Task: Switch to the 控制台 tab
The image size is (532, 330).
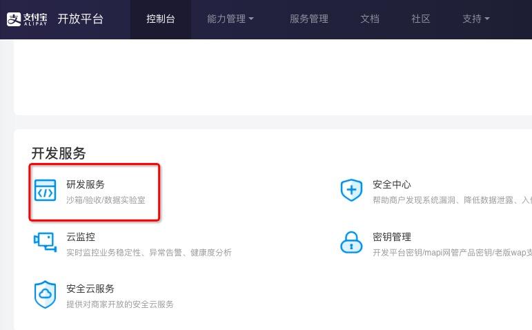Action: (161, 19)
